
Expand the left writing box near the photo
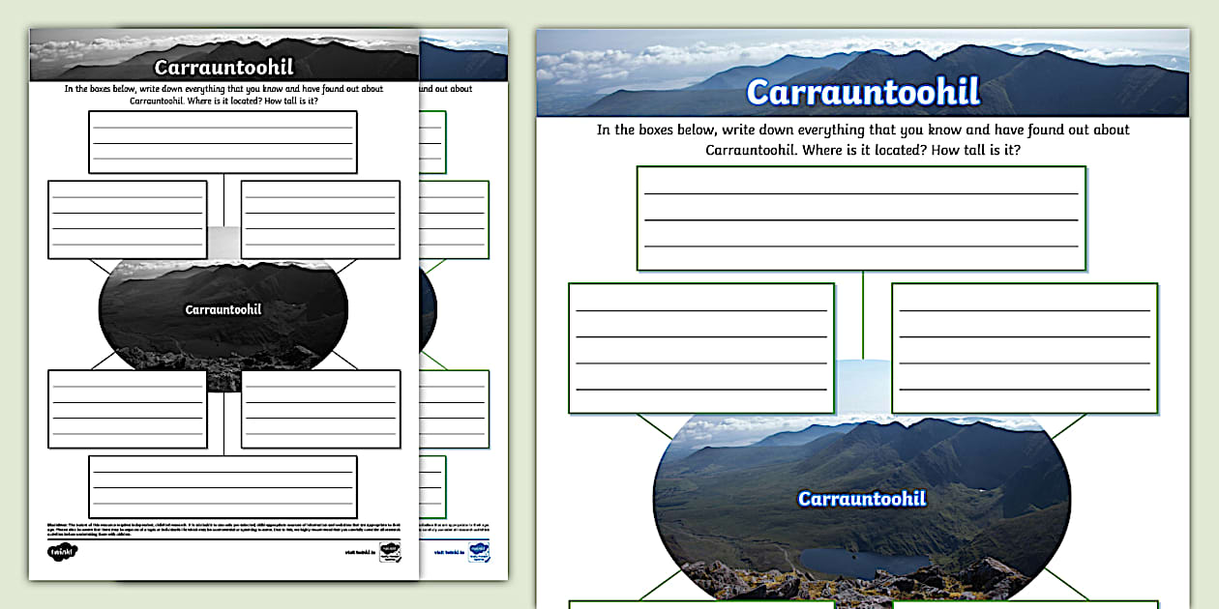click(701, 348)
